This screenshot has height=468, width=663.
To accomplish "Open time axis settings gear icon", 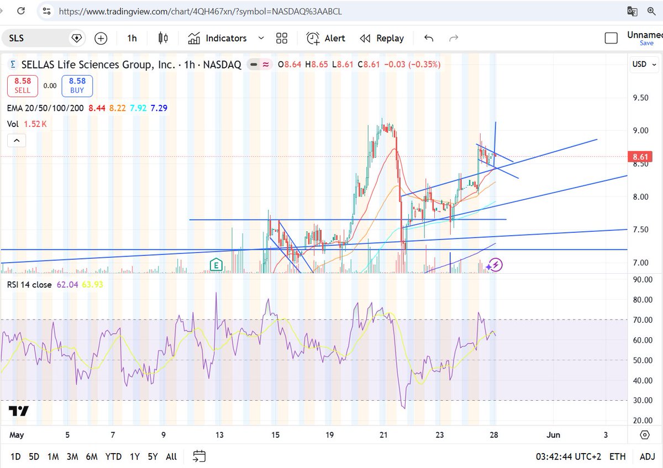I will (644, 435).
